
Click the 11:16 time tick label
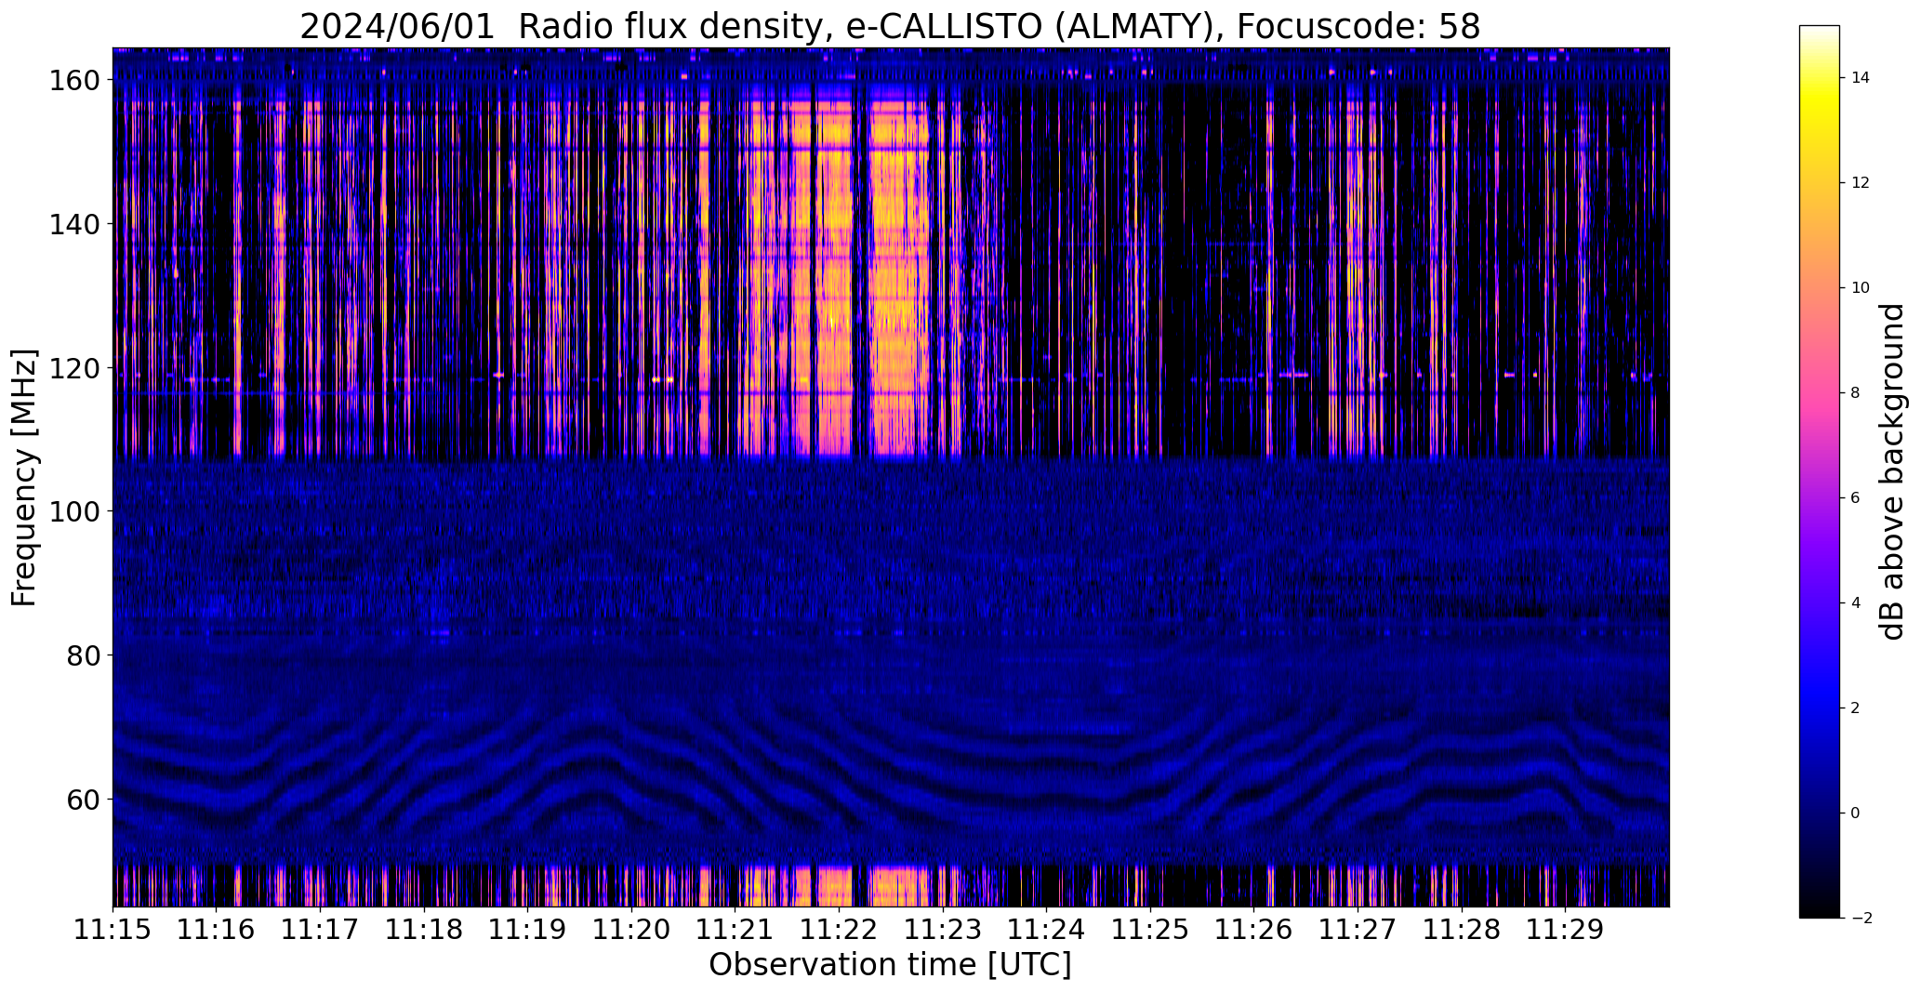click(x=217, y=929)
